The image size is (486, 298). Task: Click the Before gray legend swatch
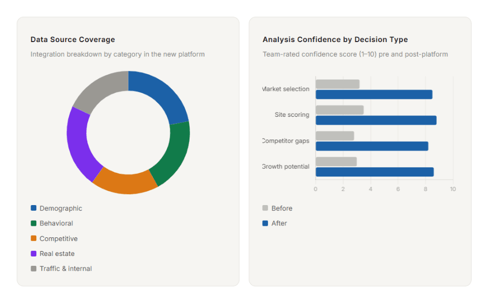point(265,208)
